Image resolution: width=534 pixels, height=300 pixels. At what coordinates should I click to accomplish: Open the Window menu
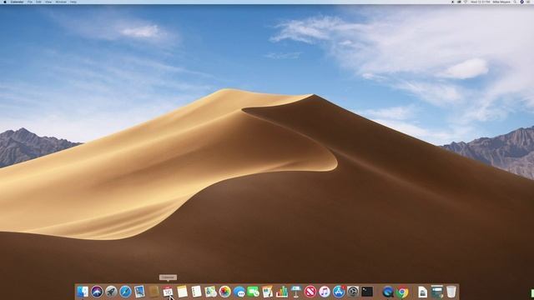61,2
